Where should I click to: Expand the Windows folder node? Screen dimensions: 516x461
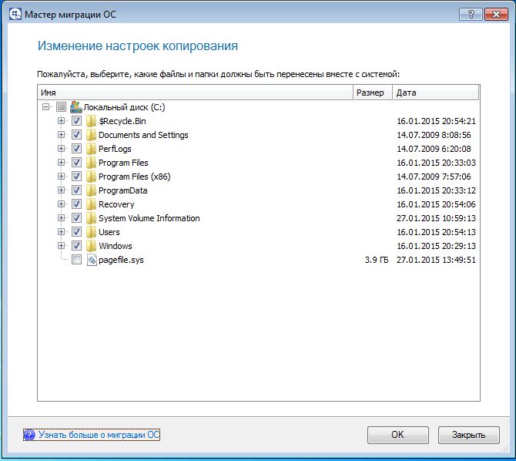[61, 245]
